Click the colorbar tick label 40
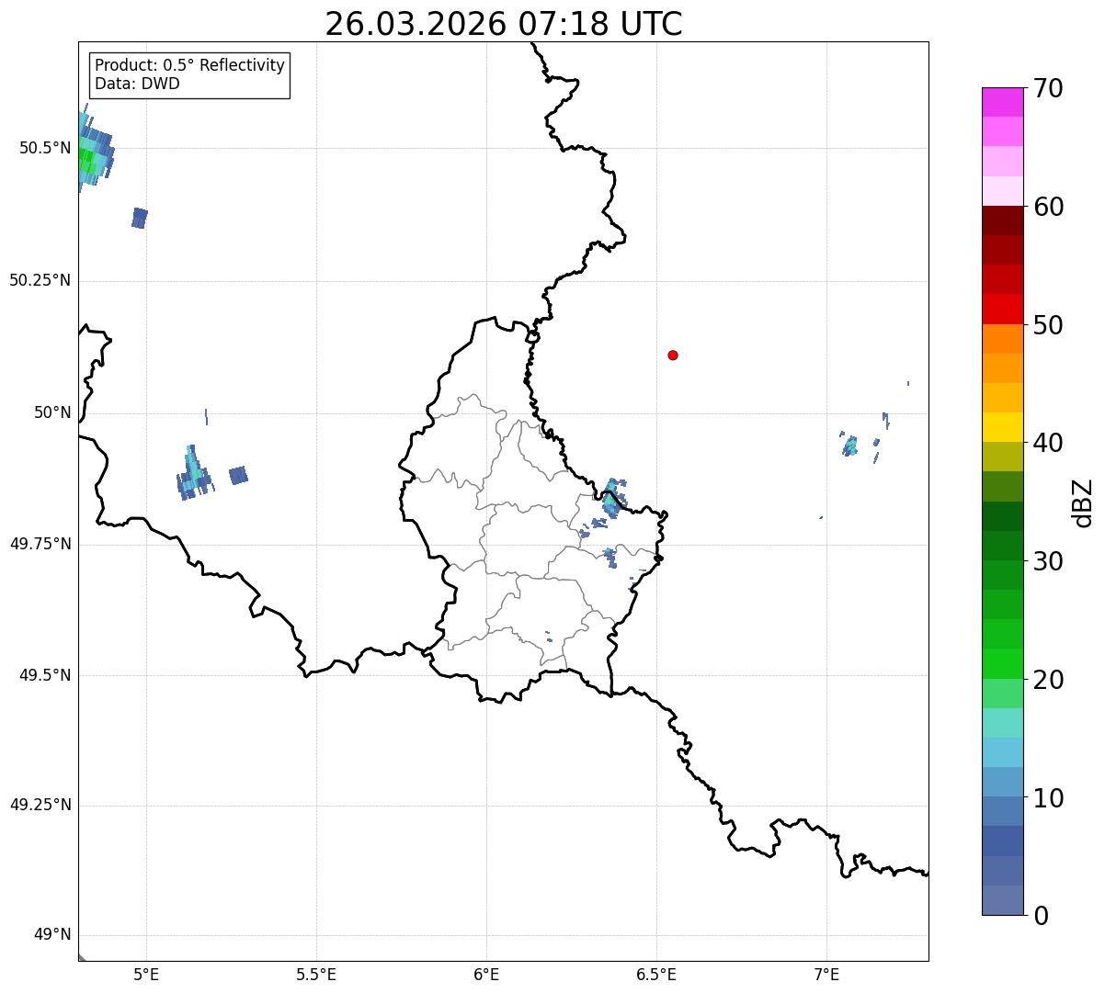The height and width of the screenshot is (993, 1105). [x=1048, y=443]
